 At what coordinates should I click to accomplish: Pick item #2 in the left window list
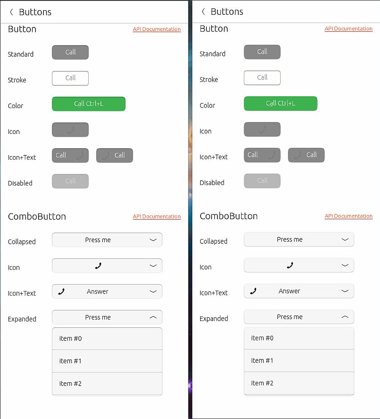coord(107,384)
